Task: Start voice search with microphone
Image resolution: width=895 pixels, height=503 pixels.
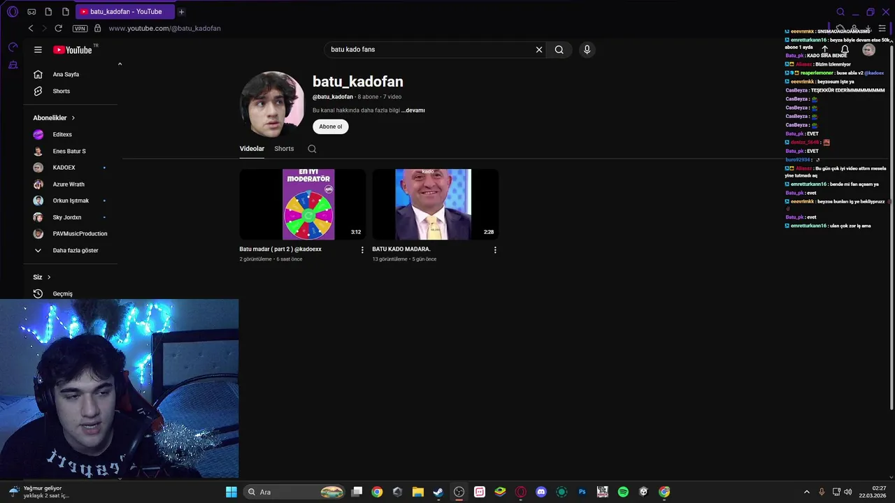Action: coord(587,50)
